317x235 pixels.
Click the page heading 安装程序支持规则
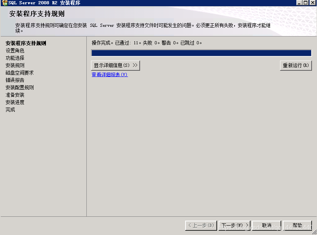[37, 14]
